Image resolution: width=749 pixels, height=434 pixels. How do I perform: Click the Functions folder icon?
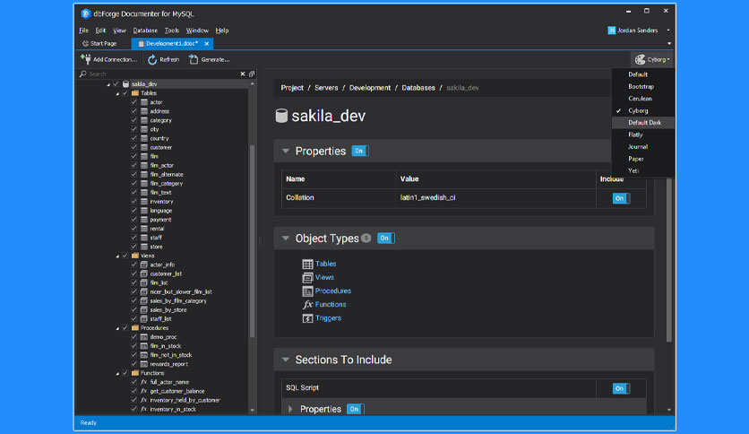point(135,373)
